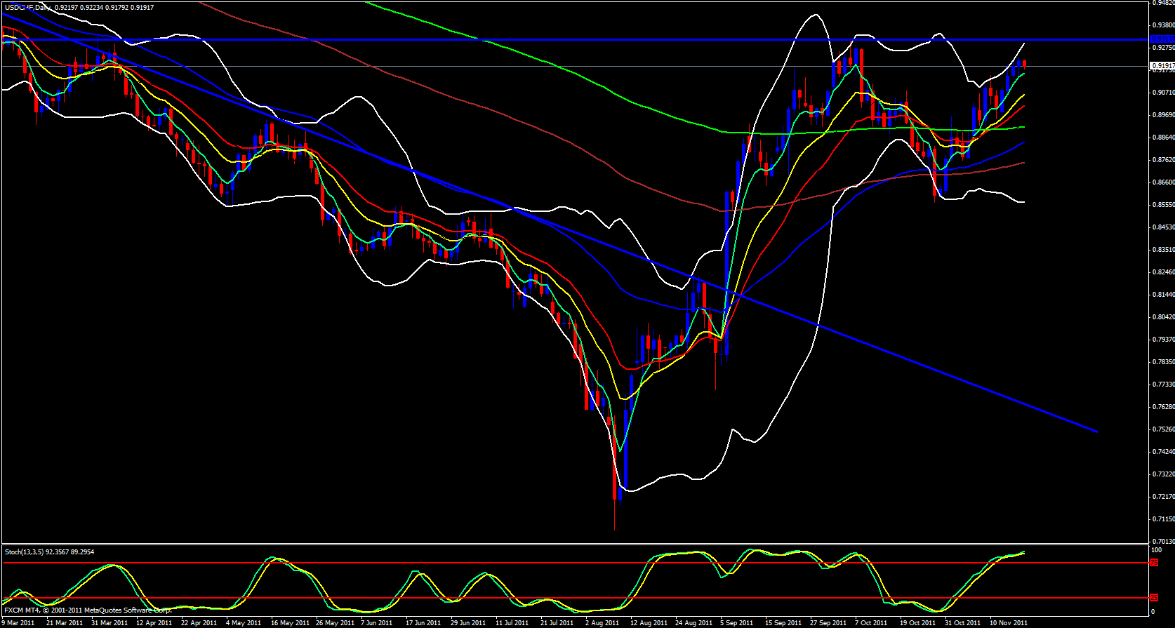Click the 0.9380 price scale value
Viewport: 1175px width, 628px height.
pyautogui.click(x=1163, y=25)
